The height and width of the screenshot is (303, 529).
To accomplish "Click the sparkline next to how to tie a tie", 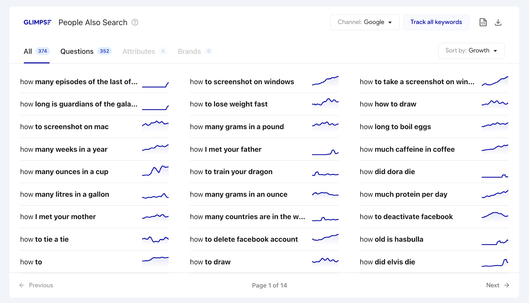I will pyautogui.click(x=155, y=238).
